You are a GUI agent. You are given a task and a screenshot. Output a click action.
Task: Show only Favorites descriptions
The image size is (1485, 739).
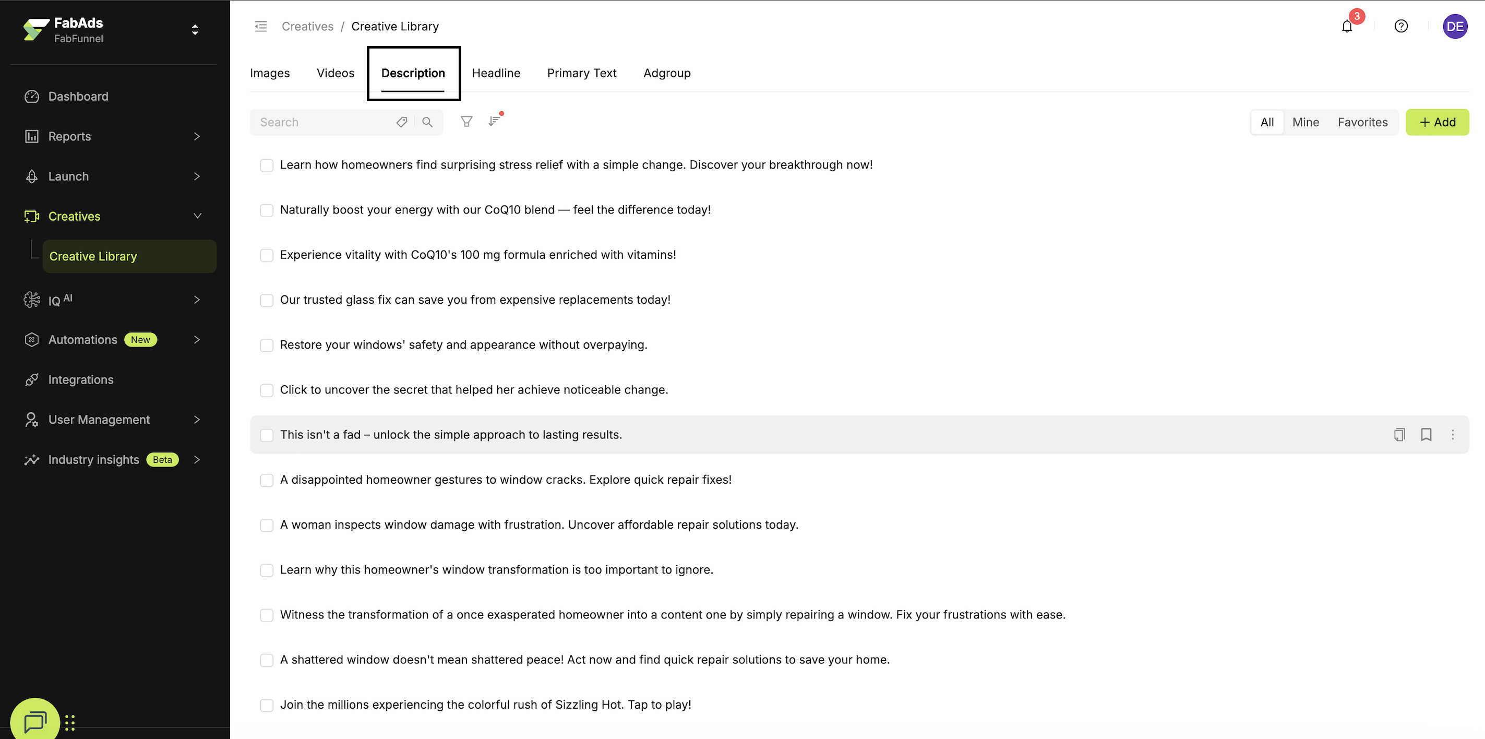(1362, 122)
